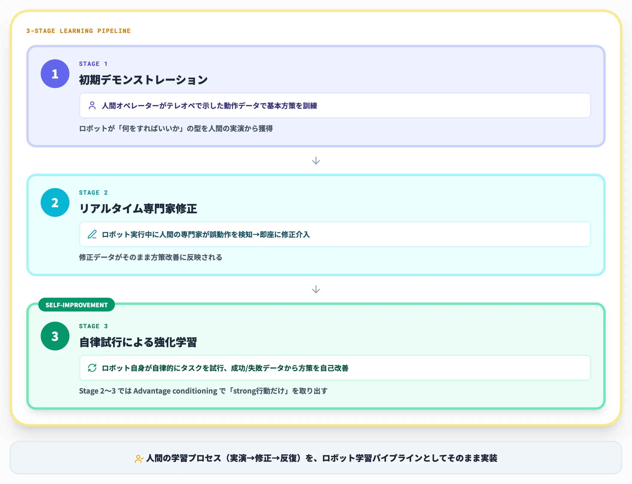632x484 pixels.
Task: Click the person-check icon in footer banner
Action: pyautogui.click(x=139, y=459)
